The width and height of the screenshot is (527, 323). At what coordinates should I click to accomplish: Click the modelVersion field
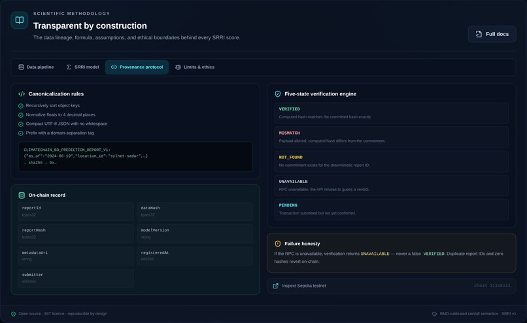195,233
